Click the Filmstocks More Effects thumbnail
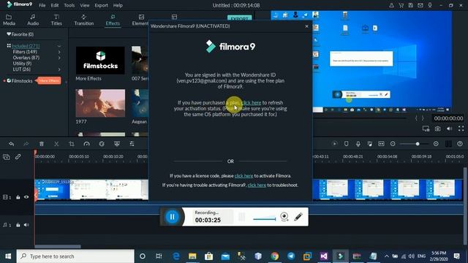468x263 pixels. pos(100,61)
